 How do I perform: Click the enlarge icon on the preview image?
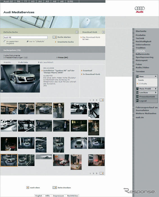coord(2,91)
